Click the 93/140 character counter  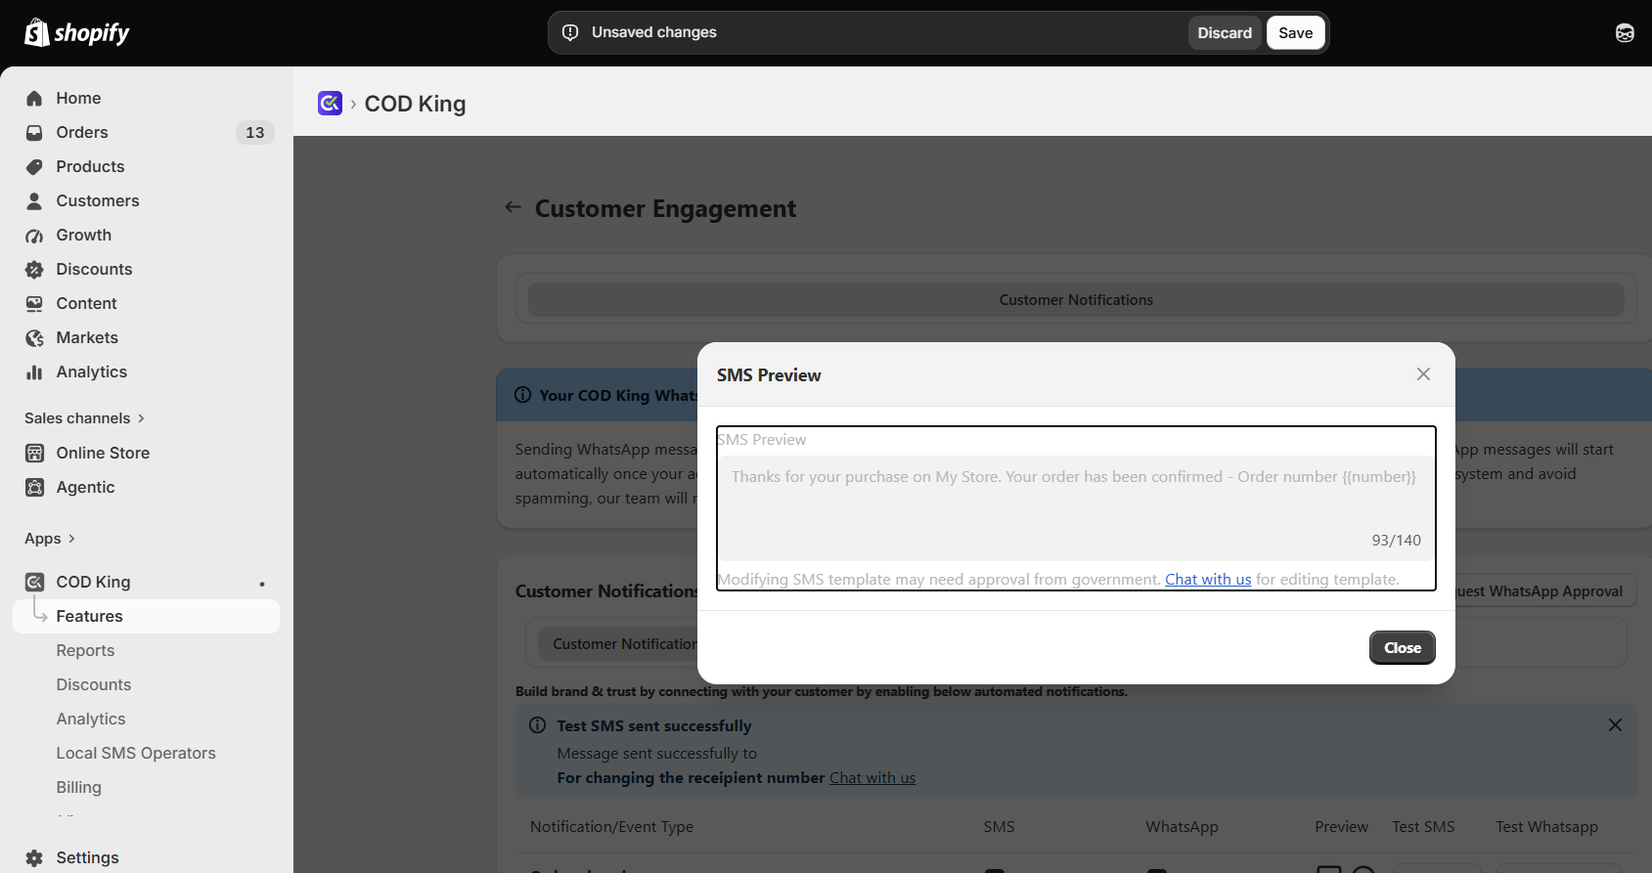(1396, 541)
